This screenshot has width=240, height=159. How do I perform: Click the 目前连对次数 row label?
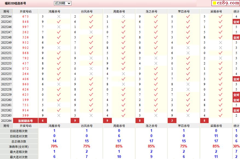(x=19, y=136)
